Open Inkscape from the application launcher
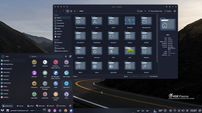Viewport: 202px width, 113px height. click(x=66, y=63)
